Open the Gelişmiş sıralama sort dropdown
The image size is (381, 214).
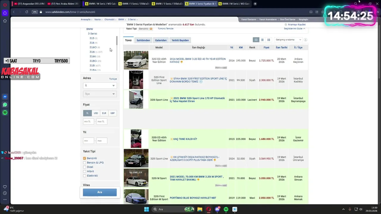288,40
